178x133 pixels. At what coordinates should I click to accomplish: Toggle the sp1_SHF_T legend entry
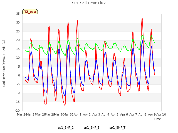point(115,128)
